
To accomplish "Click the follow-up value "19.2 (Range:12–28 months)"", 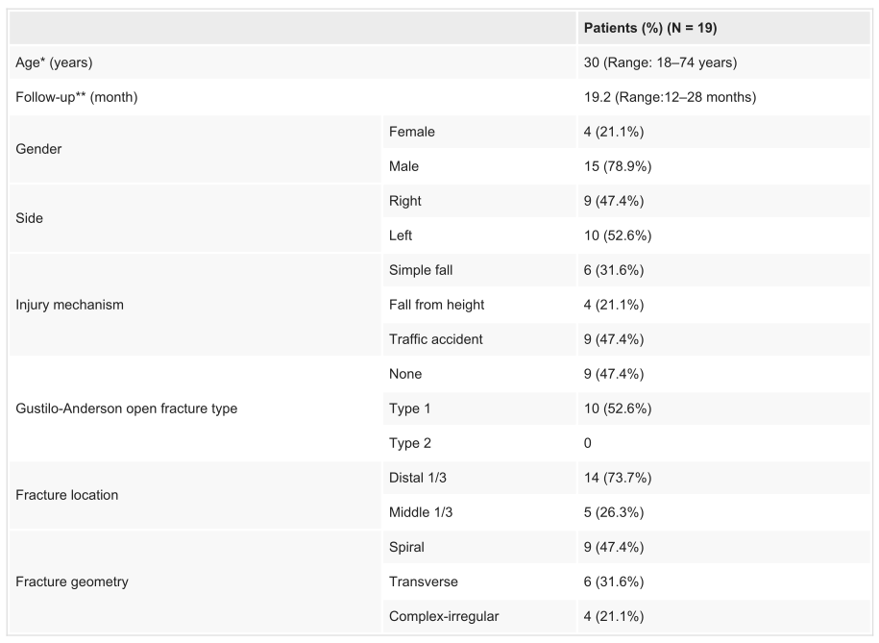I will pyautogui.click(x=670, y=97).
